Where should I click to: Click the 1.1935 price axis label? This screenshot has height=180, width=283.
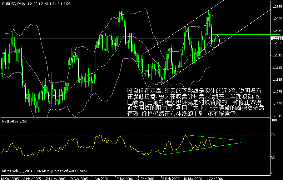point(277,67)
